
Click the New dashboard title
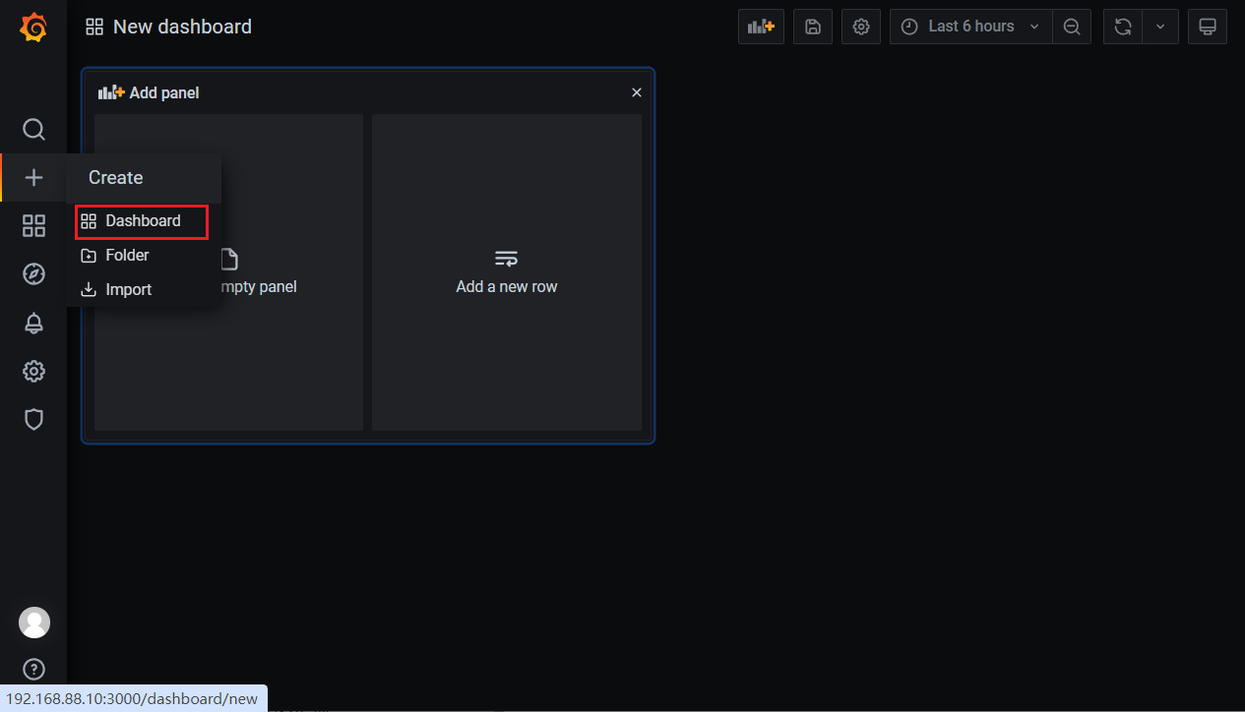point(182,27)
